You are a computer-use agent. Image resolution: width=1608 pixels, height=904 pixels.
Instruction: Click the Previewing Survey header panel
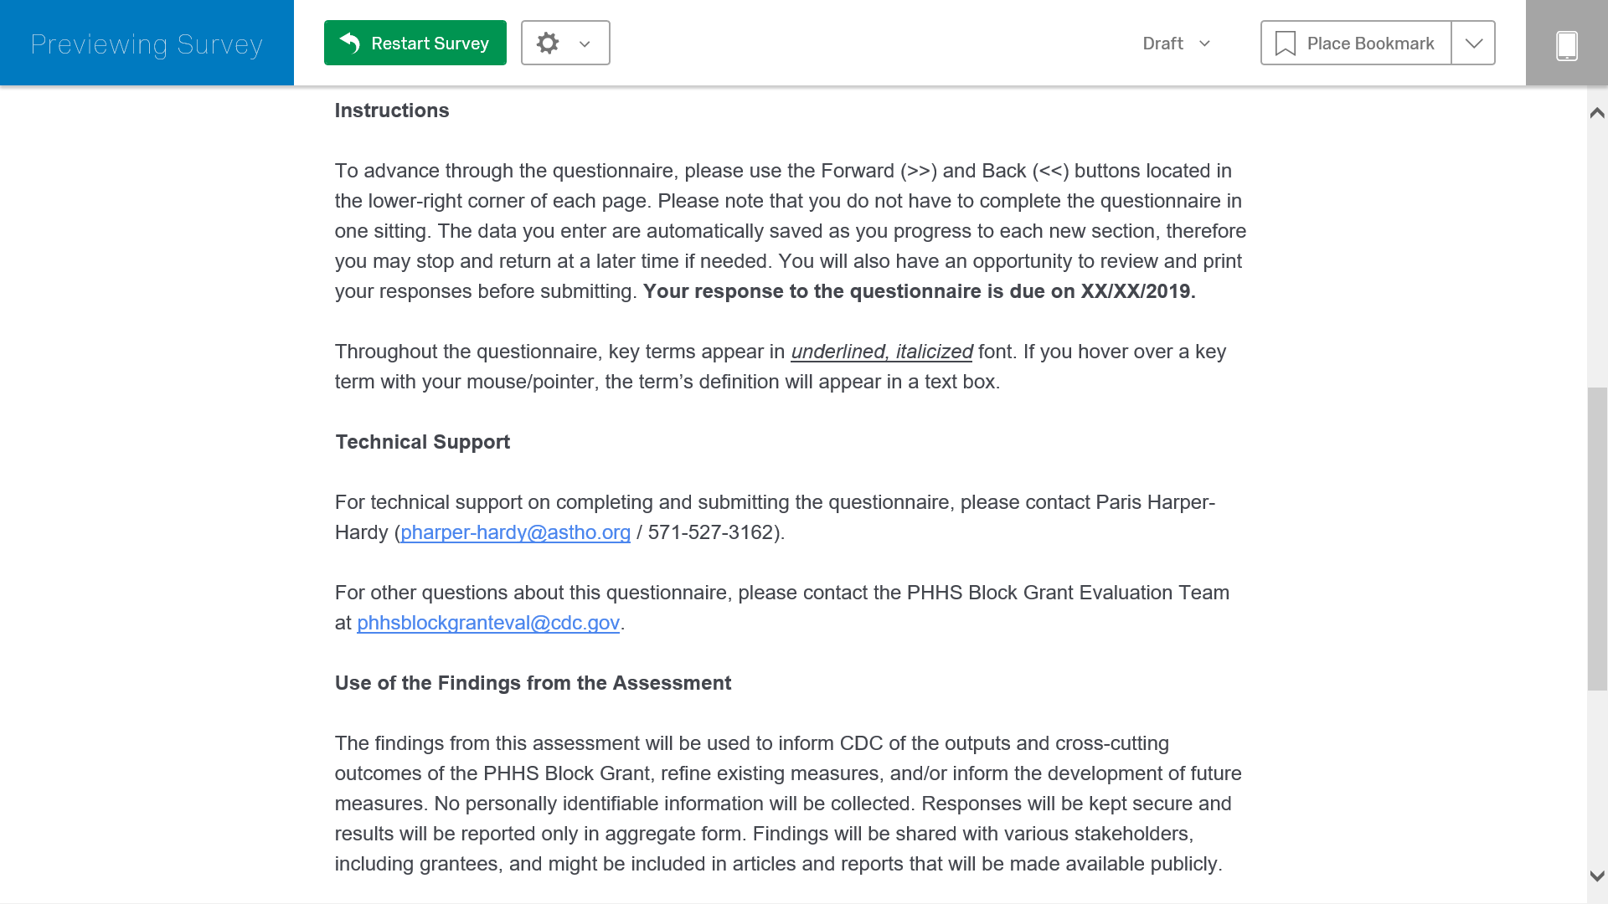point(147,44)
